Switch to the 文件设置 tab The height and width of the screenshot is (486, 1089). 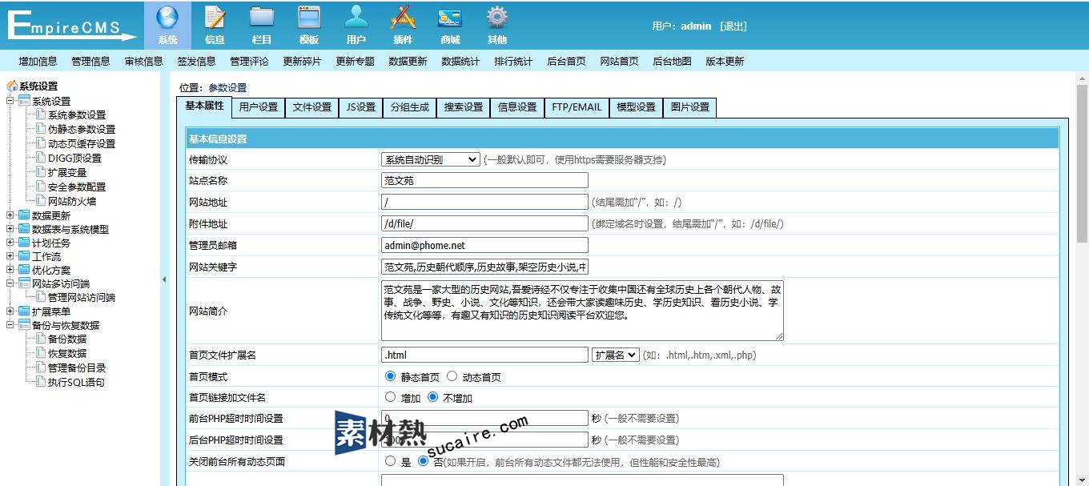(x=312, y=107)
